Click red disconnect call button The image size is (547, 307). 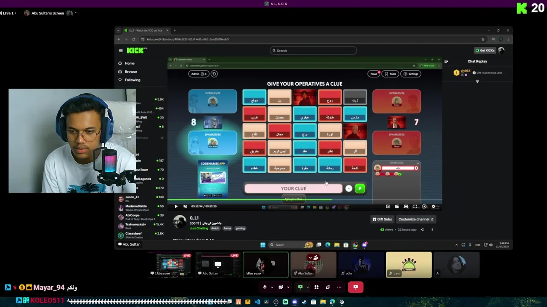click(356, 287)
